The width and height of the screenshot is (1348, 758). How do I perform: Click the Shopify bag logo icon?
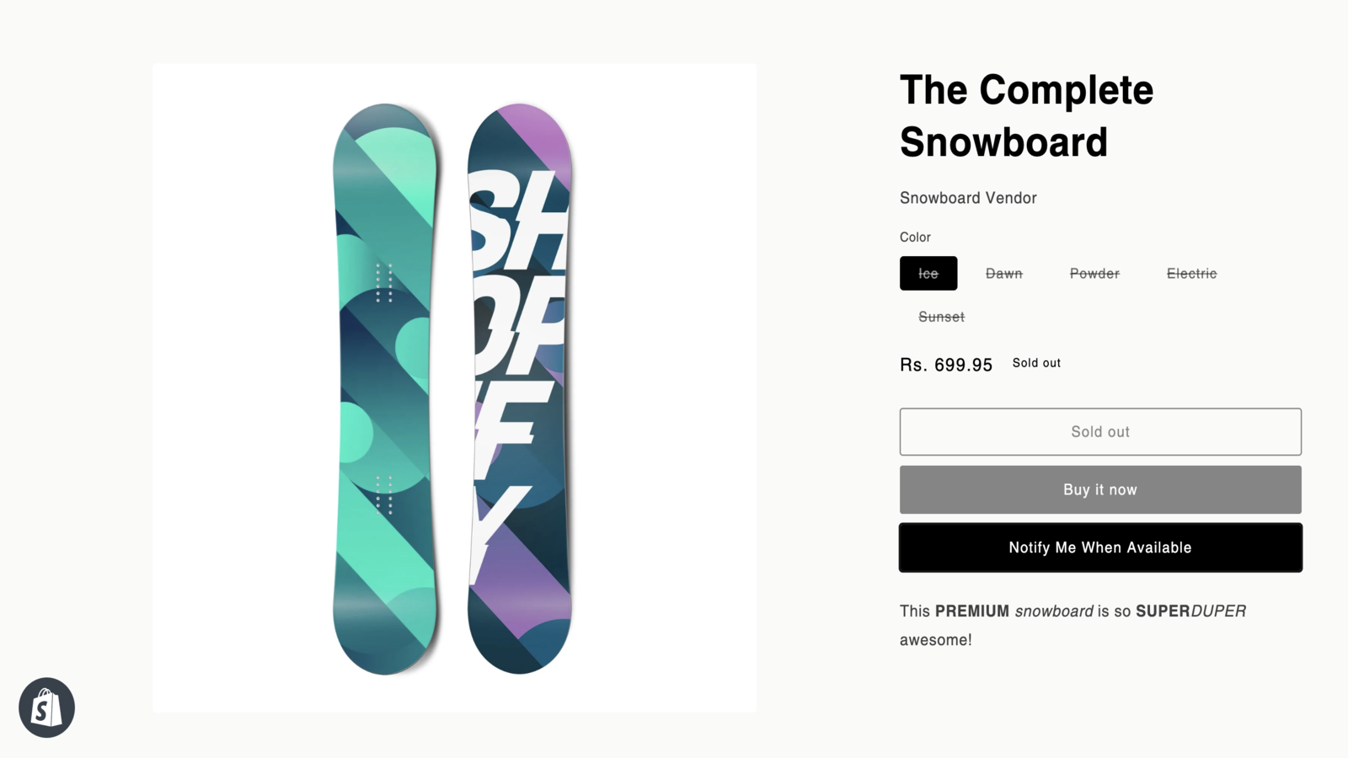[x=47, y=707]
